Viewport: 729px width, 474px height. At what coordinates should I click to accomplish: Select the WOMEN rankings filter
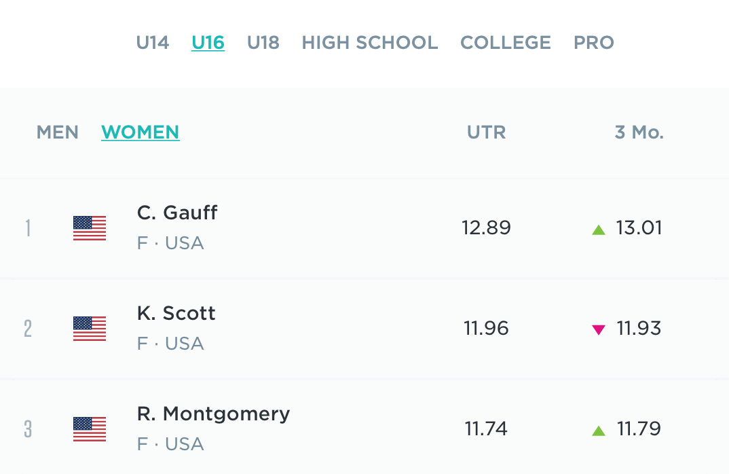click(141, 132)
